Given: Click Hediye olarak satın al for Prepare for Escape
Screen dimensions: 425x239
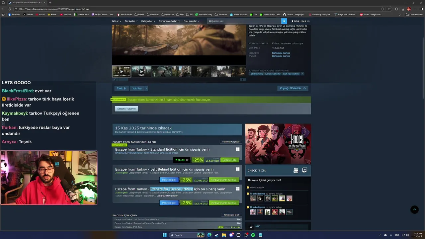Looking at the screenshot, I should [224, 203].
